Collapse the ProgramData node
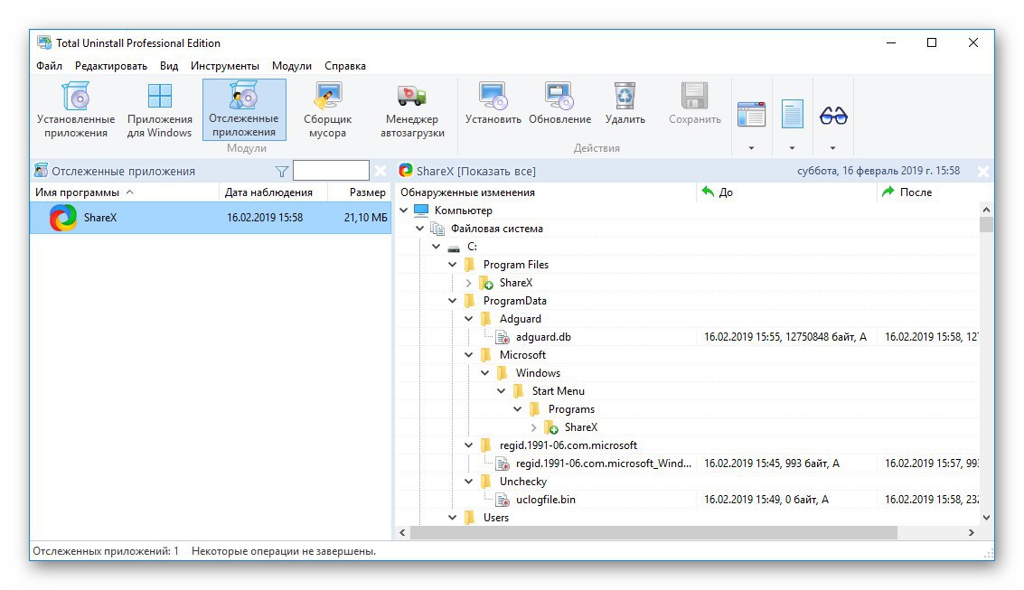The height and width of the screenshot is (590, 1024). tap(453, 301)
